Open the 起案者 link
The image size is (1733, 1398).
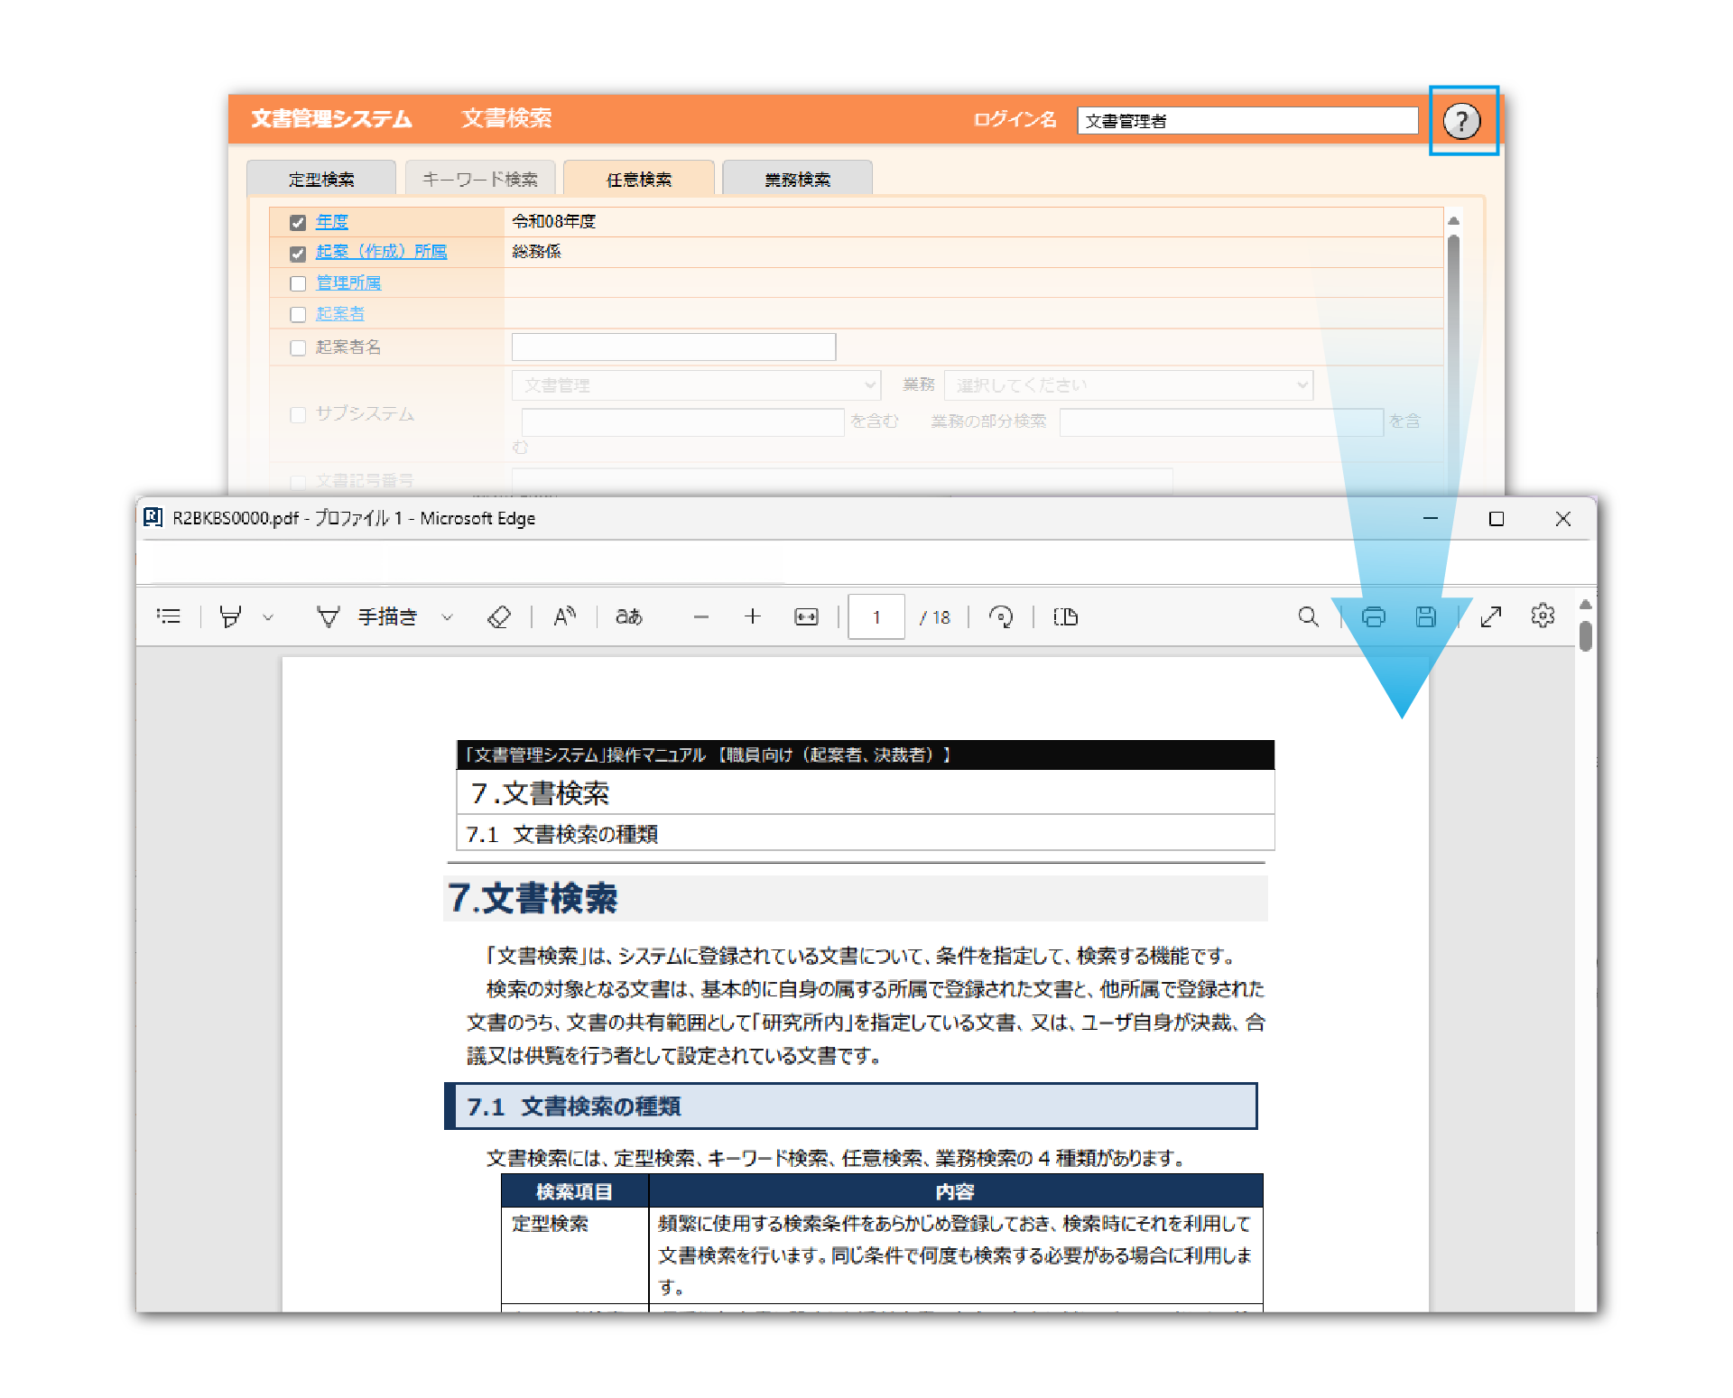[x=340, y=313]
